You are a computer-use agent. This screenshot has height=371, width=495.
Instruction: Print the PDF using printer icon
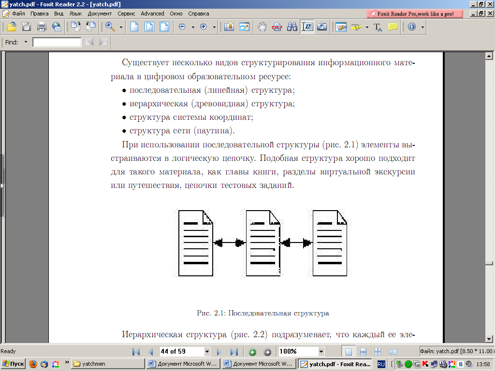pyautogui.click(x=42, y=27)
